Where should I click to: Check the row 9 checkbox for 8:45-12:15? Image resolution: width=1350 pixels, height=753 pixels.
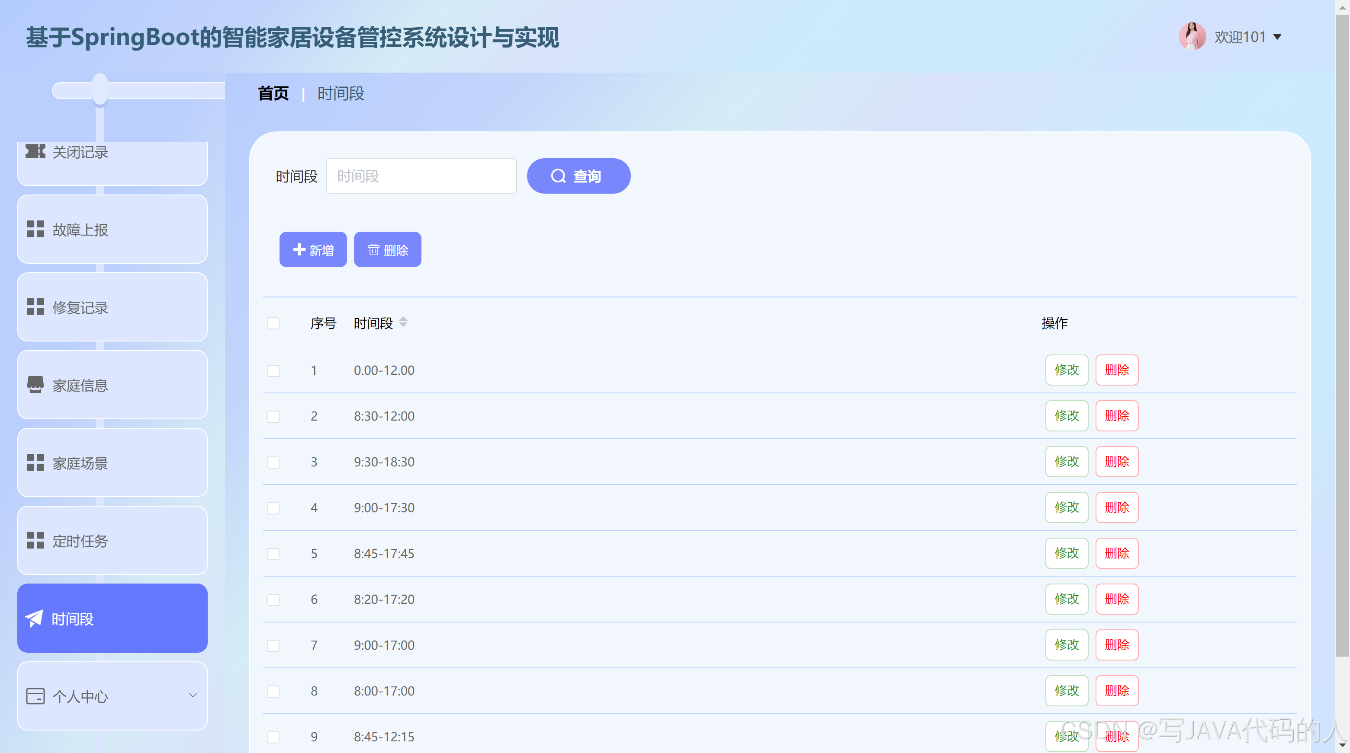[273, 737]
